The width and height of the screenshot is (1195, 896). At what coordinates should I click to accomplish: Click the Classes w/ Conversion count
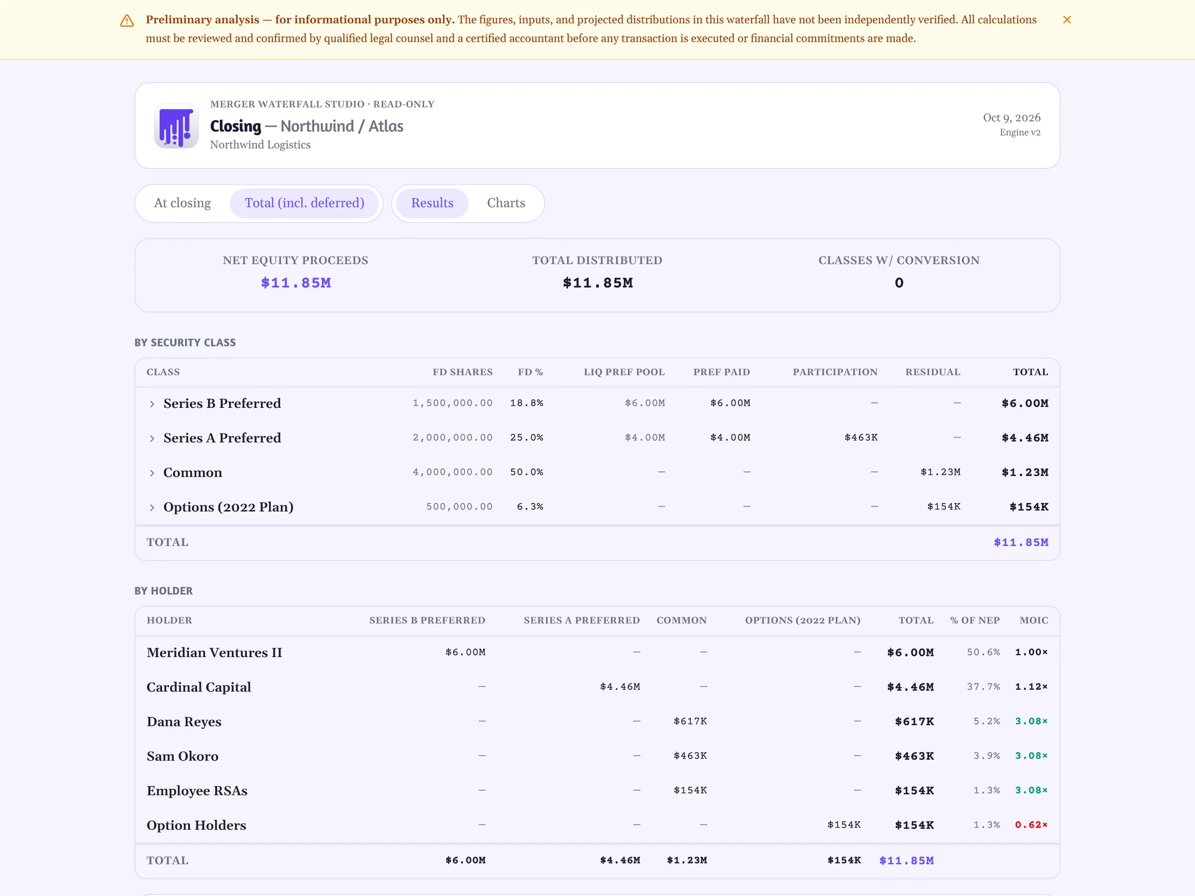click(x=899, y=283)
